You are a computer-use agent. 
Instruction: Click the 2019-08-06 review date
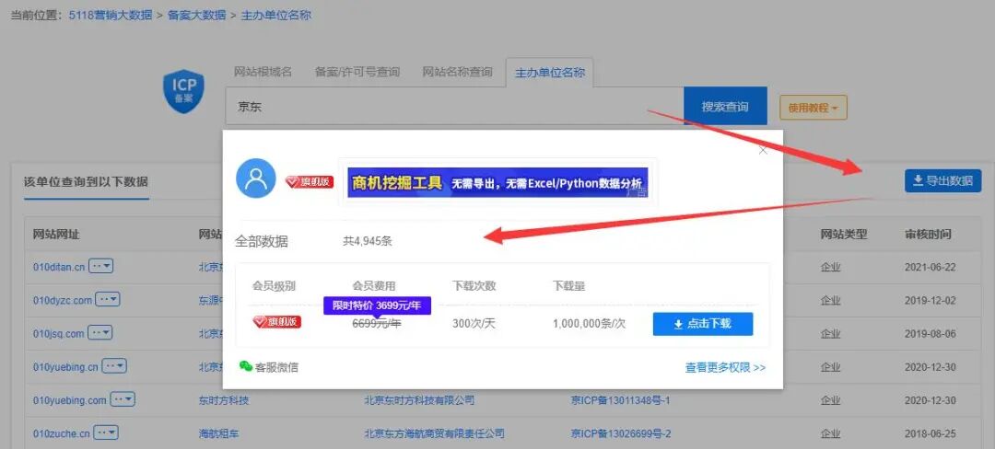931,334
